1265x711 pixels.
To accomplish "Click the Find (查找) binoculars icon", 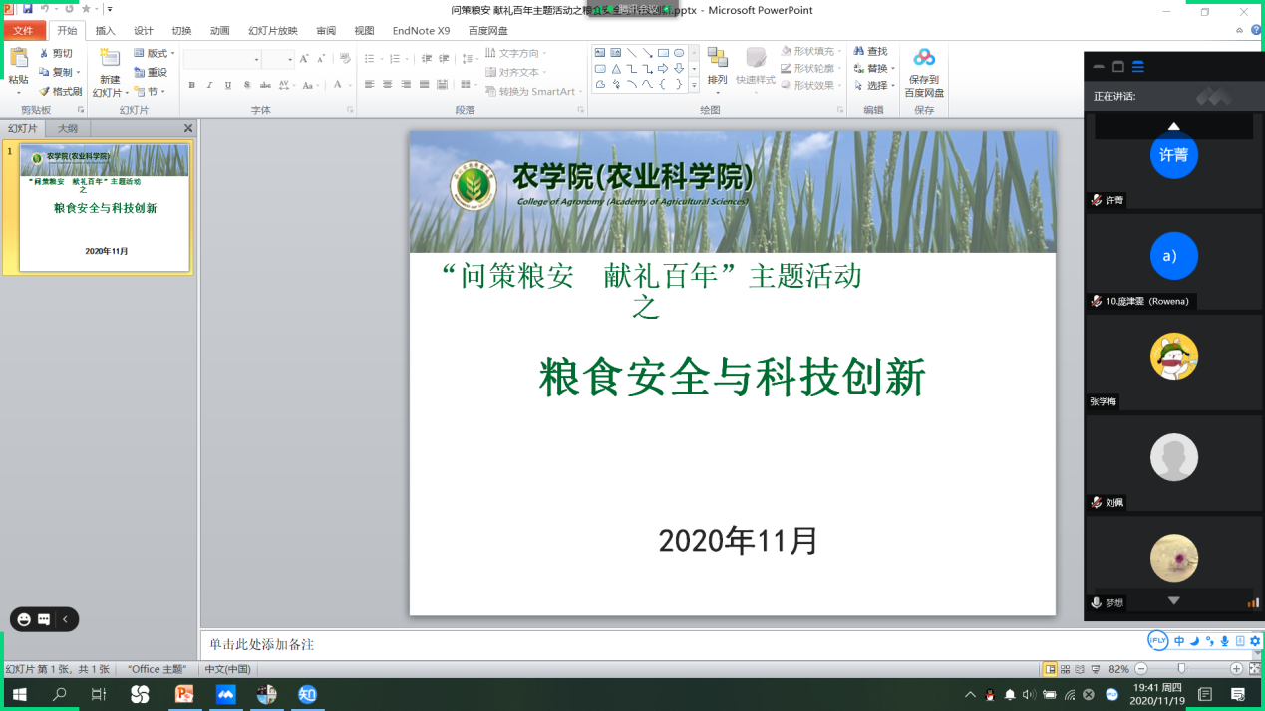I will click(x=858, y=52).
